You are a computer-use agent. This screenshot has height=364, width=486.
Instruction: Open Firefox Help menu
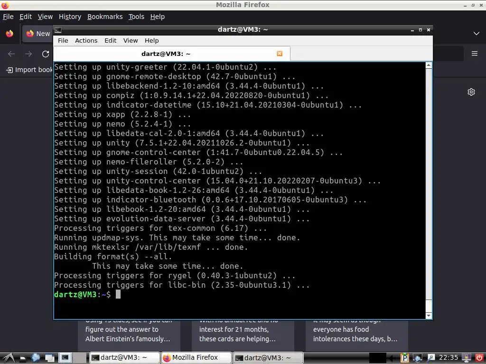pyautogui.click(x=158, y=17)
